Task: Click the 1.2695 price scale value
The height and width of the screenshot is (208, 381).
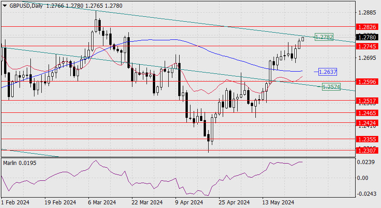Action: click(x=367, y=58)
